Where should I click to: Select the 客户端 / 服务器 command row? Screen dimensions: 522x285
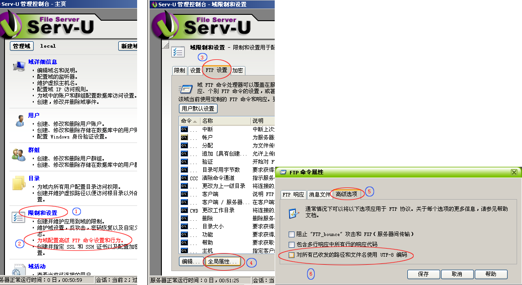[226, 202]
